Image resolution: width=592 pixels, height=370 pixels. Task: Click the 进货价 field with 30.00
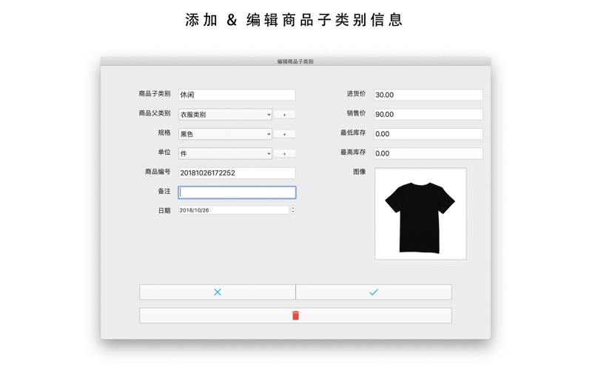tap(428, 95)
